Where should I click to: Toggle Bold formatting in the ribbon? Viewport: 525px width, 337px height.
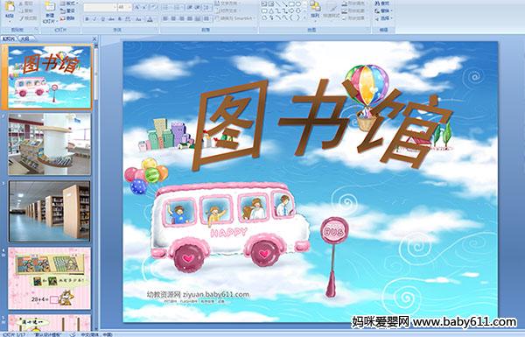coord(87,19)
